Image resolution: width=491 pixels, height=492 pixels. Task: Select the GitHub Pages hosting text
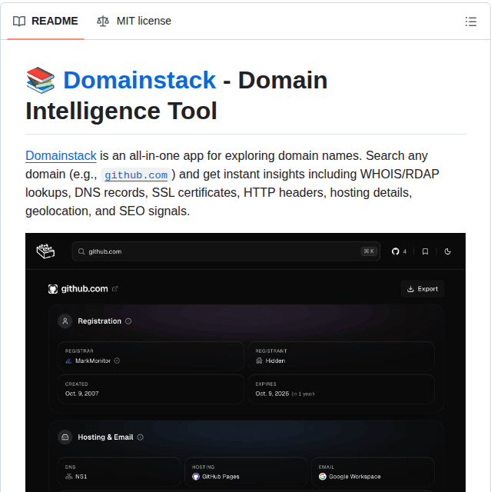(221, 477)
